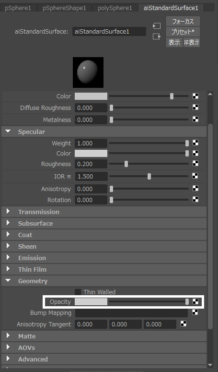The width and height of the screenshot is (218, 372).
Task: Open the Specular Color swatch
Action: [91, 153]
